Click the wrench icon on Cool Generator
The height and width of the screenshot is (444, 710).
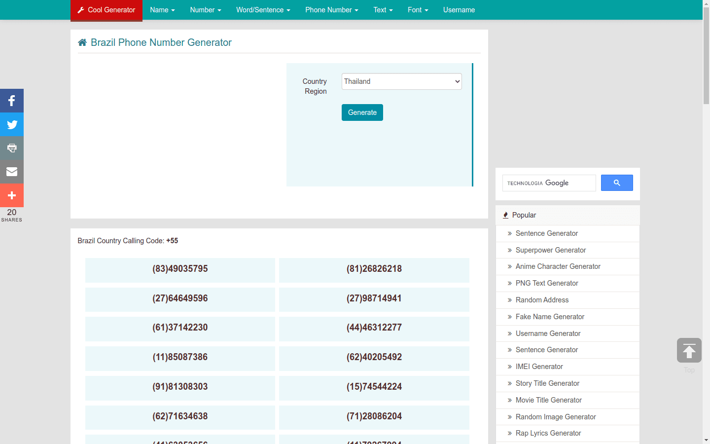click(x=80, y=10)
